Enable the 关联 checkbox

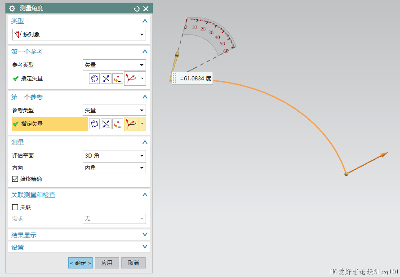(15, 207)
